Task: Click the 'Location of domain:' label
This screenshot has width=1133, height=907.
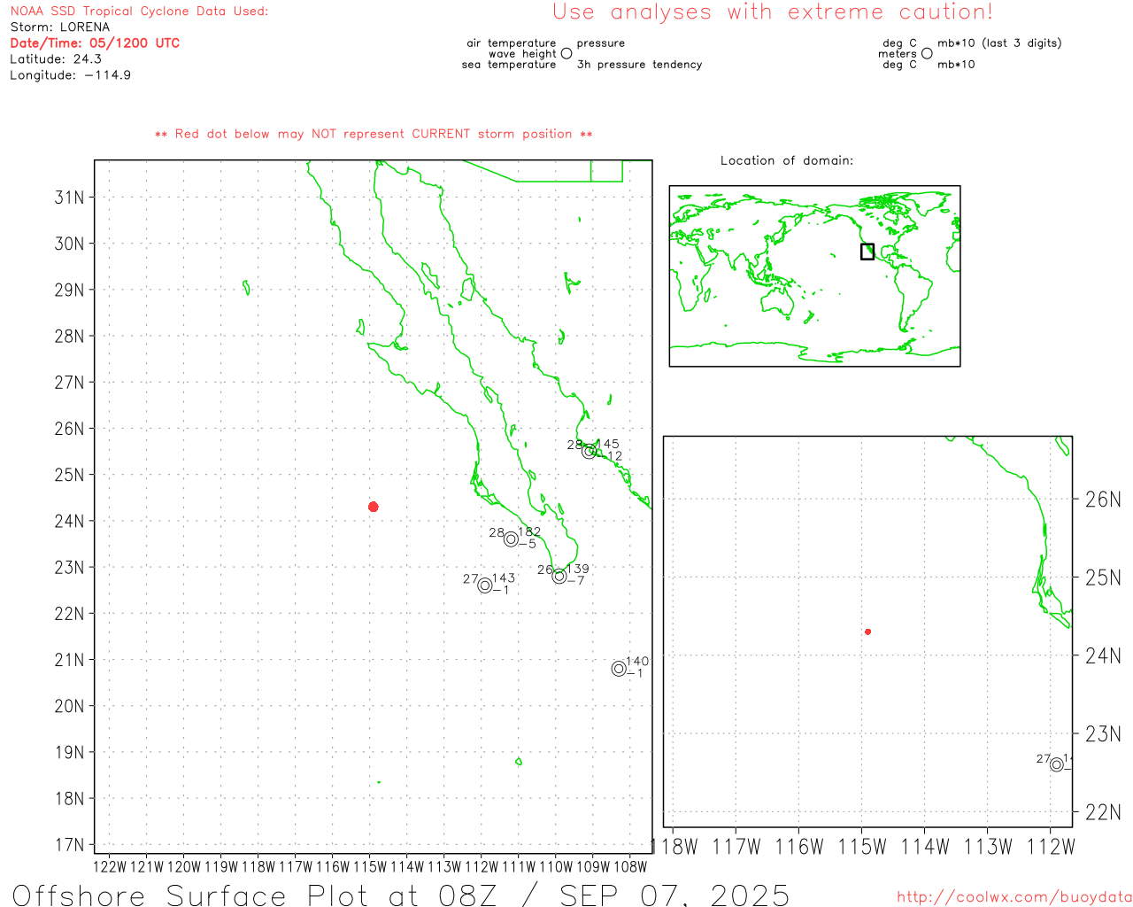Action: (787, 160)
